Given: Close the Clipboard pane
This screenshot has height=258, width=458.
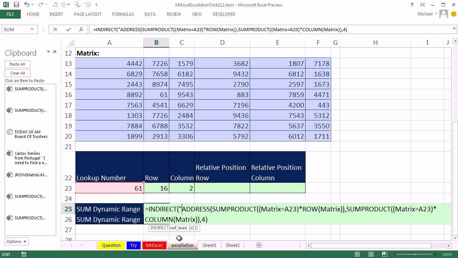Looking at the screenshot, I should coord(55,52).
